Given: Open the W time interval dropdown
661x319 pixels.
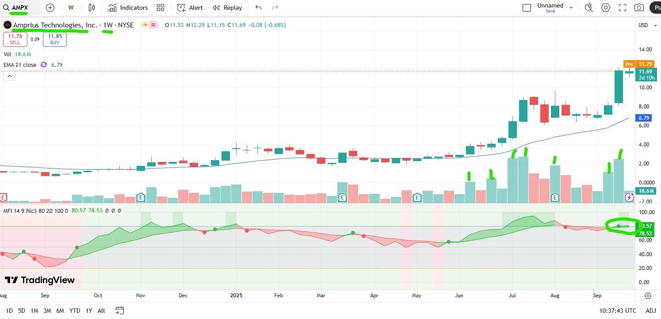Looking at the screenshot, I should point(71,8).
